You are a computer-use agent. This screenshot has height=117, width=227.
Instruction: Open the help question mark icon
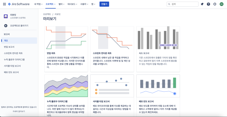click(208, 4)
